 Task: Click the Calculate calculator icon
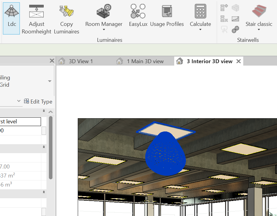[x=200, y=13]
